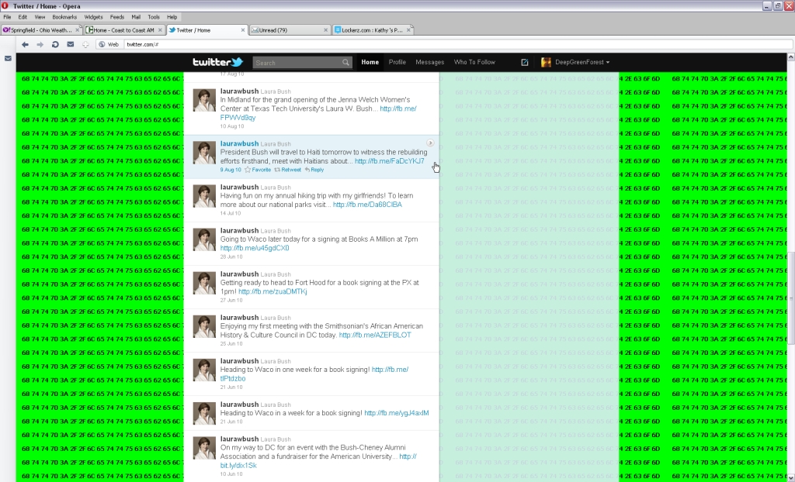Click the Retweet arrows icon on the Haiti tweet

(x=277, y=170)
